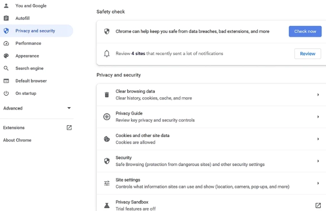Expand the Advanced section arrow
Viewport: 326px width, 211px height.
[69, 108]
